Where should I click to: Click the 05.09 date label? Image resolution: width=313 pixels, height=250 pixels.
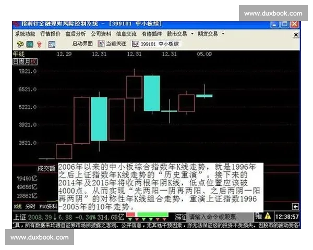coord(204,54)
